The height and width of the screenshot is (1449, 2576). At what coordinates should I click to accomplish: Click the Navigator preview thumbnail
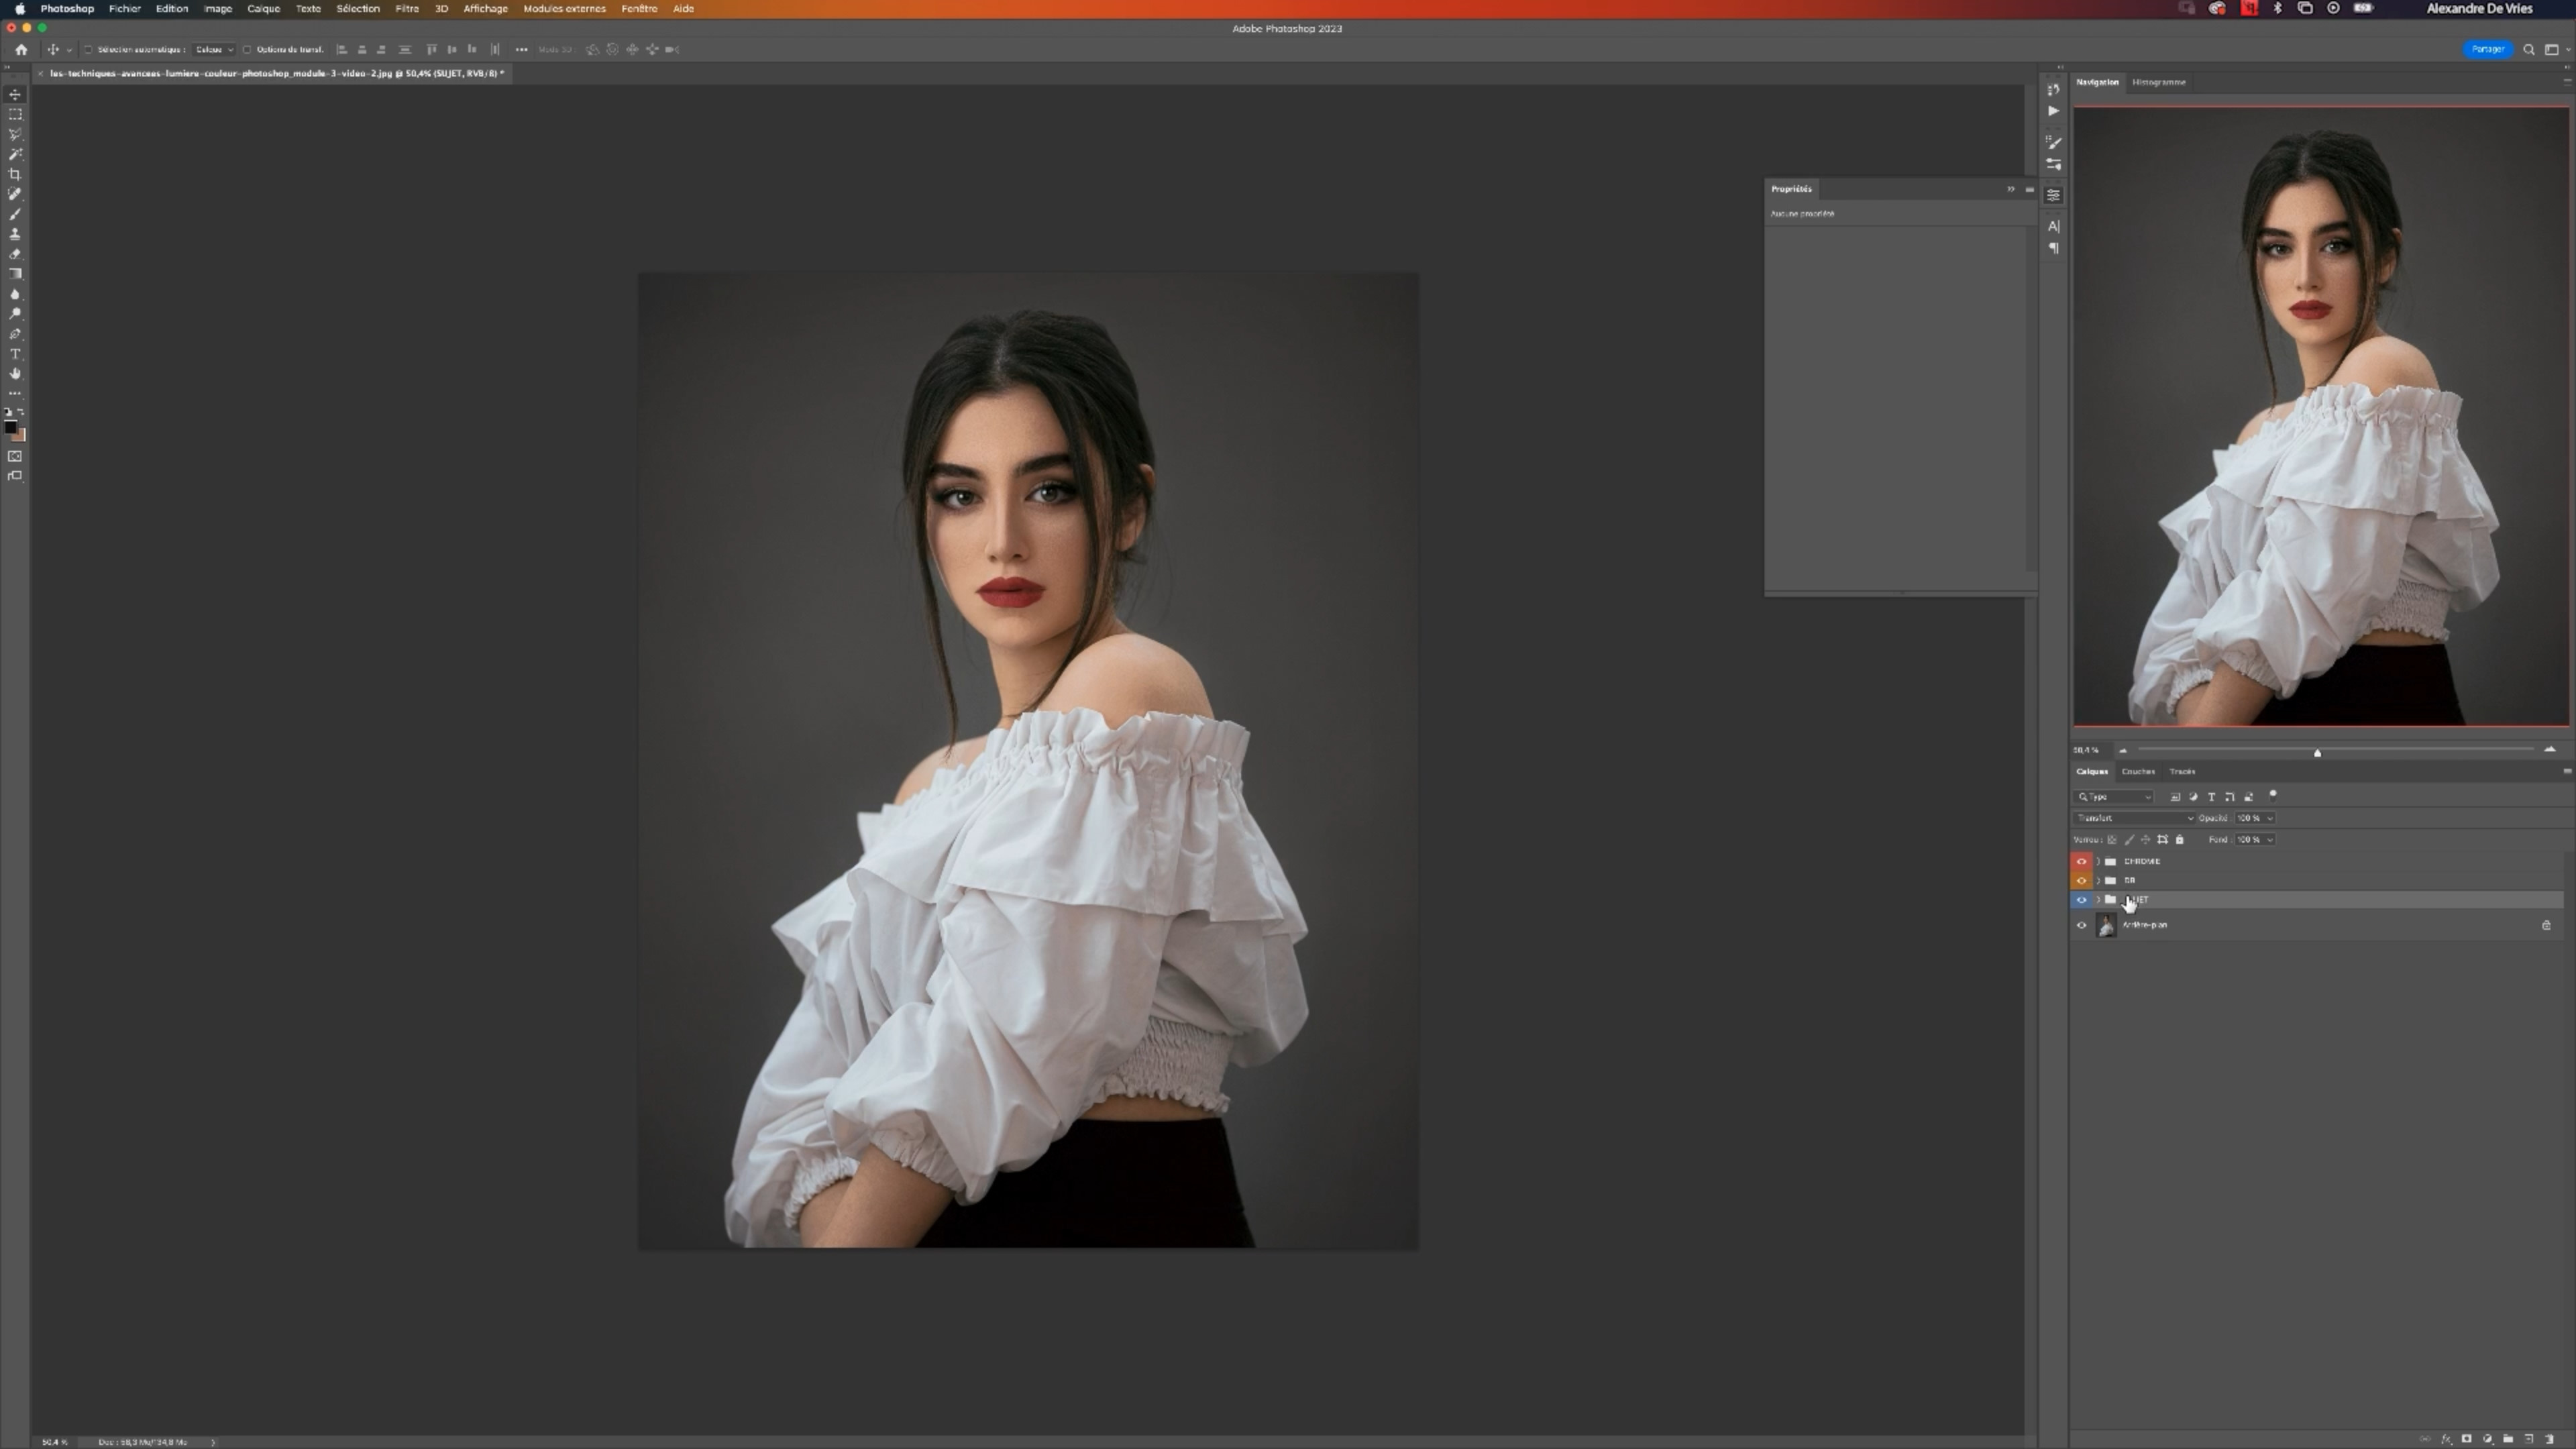pyautogui.click(x=2320, y=416)
